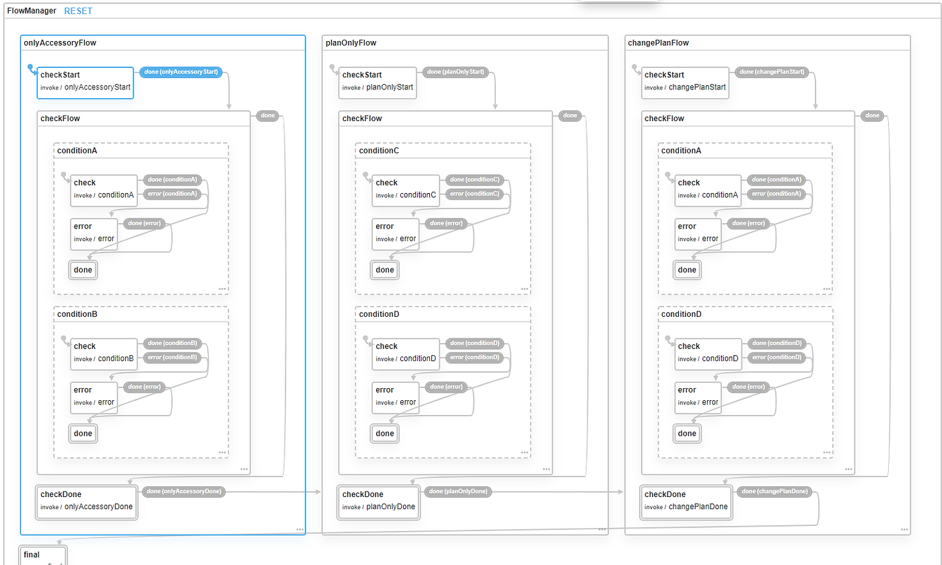Screen dimensions: 942x565
Task: Select the checkDone state in planOnlyFlow
Action: click(x=378, y=502)
